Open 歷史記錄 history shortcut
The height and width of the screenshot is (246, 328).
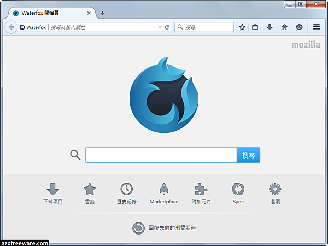127,194
